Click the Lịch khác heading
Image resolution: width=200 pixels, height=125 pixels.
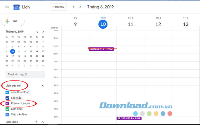pos(12,122)
